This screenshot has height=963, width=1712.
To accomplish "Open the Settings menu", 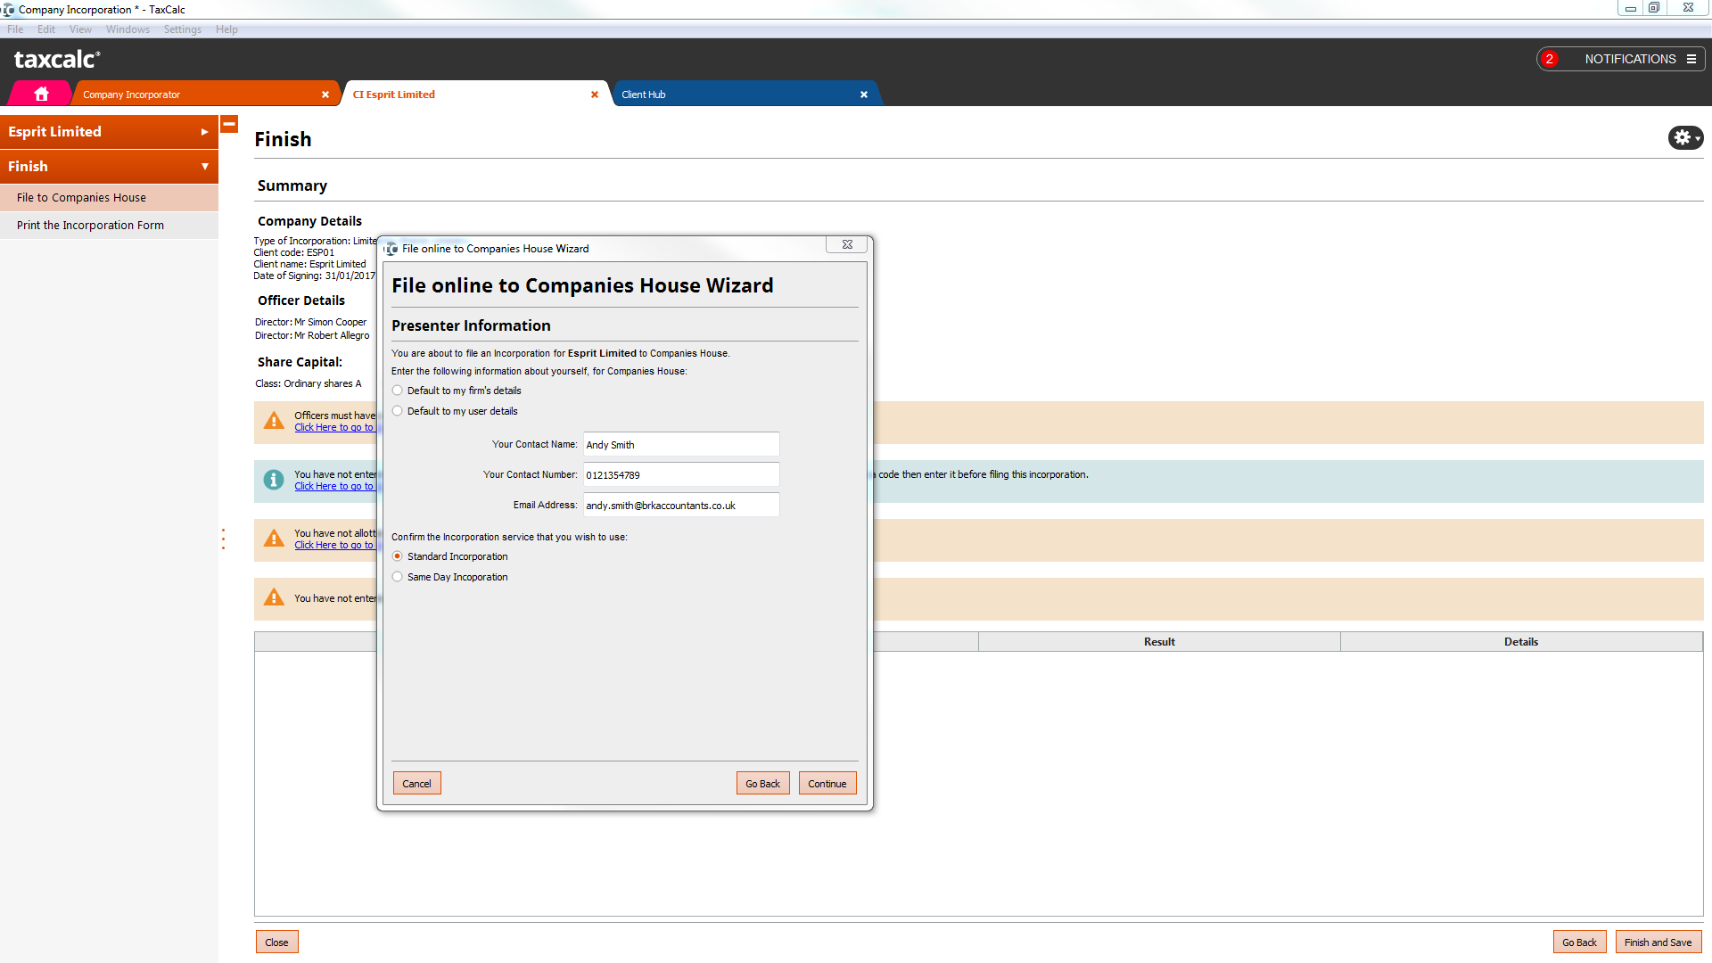I will tap(182, 29).
